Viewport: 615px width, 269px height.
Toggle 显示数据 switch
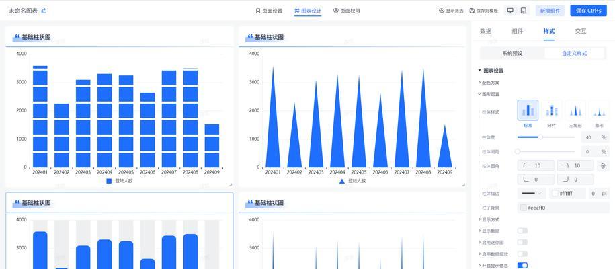(522, 231)
